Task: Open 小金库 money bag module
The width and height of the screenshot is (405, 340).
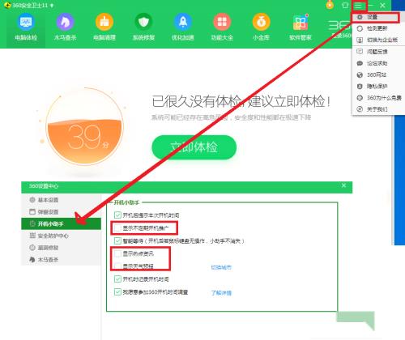Action: (x=261, y=28)
